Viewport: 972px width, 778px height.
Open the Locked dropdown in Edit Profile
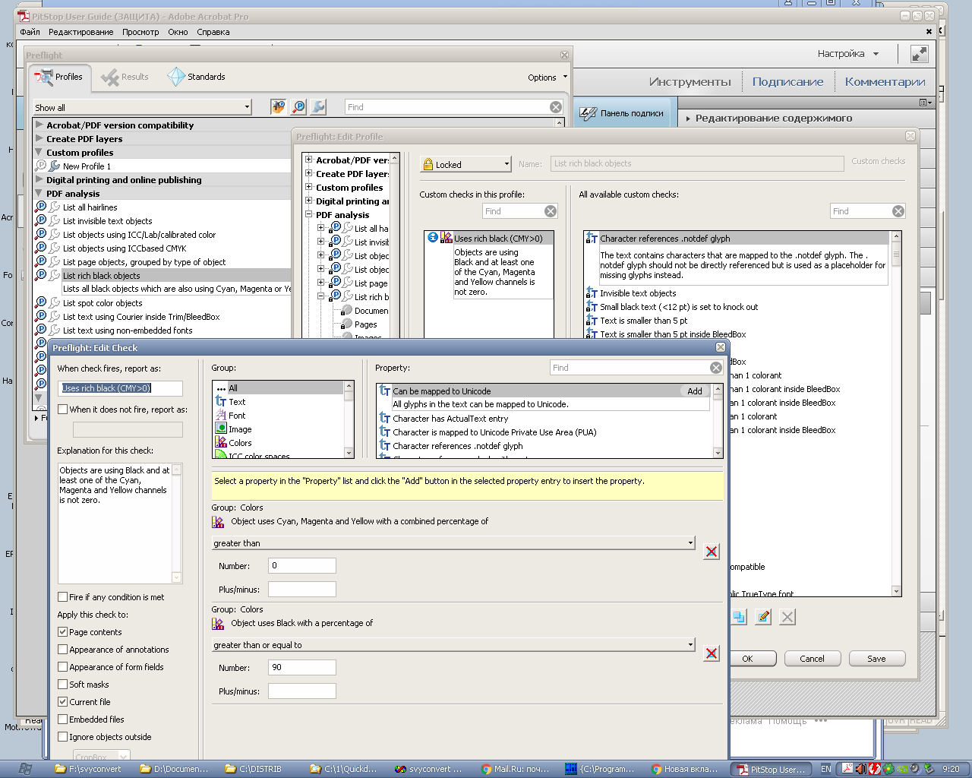pyautogui.click(x=465, y=164)
